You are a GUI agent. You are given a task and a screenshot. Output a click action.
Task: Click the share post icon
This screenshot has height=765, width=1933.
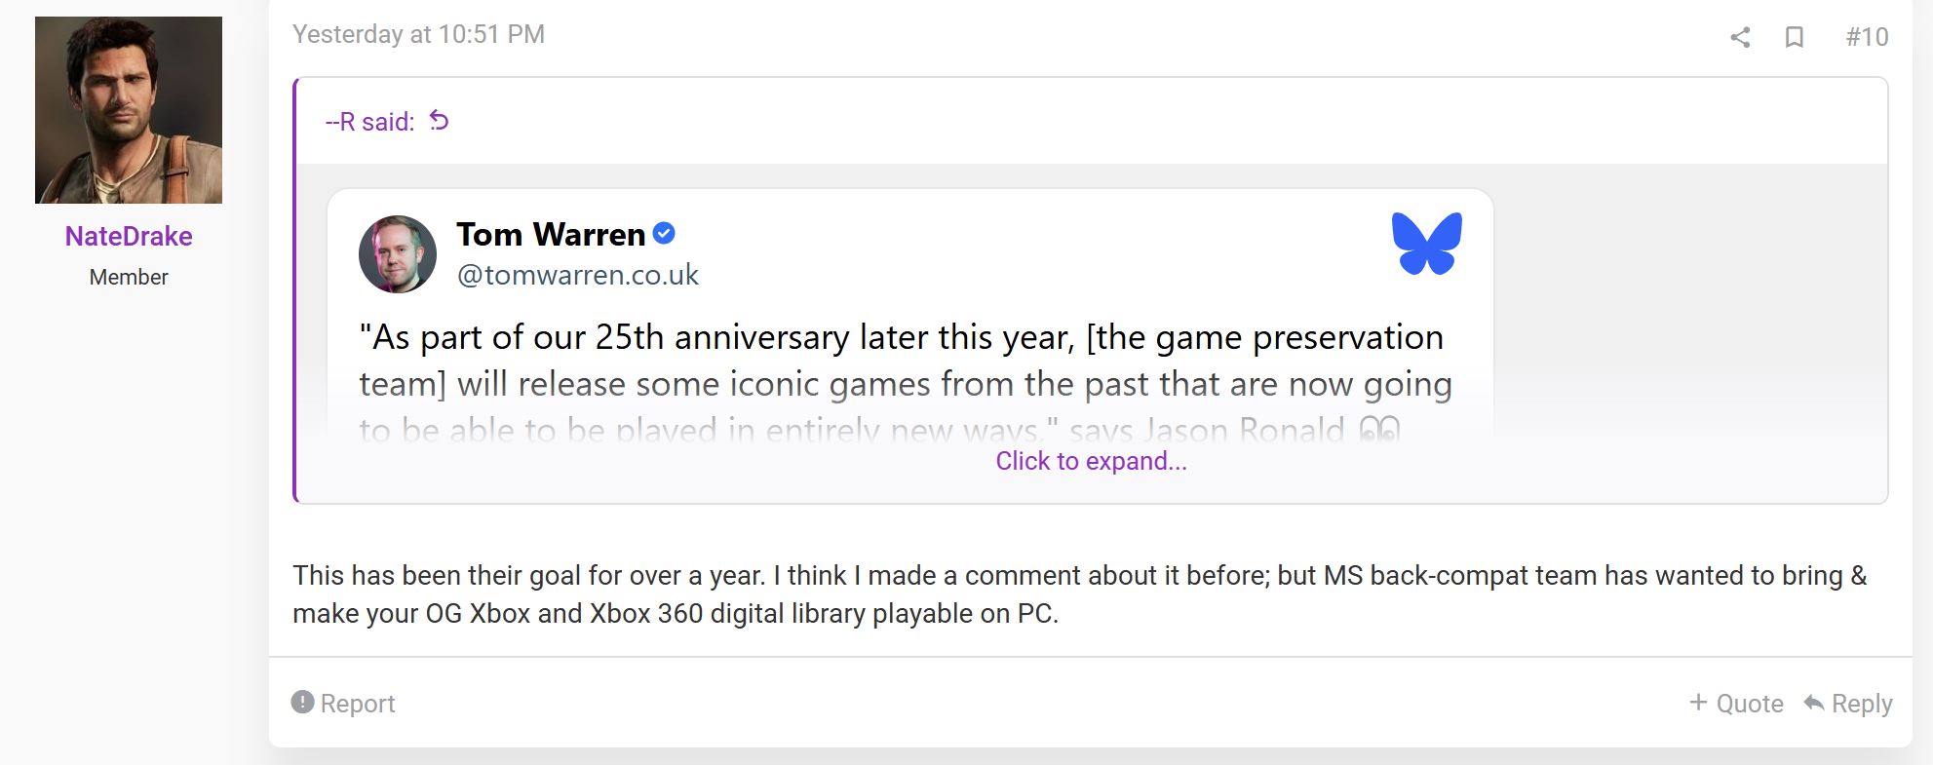[1740, 39]
